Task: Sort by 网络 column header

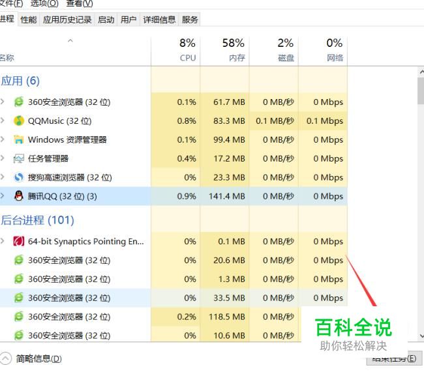Action: (x=323, y=50)
